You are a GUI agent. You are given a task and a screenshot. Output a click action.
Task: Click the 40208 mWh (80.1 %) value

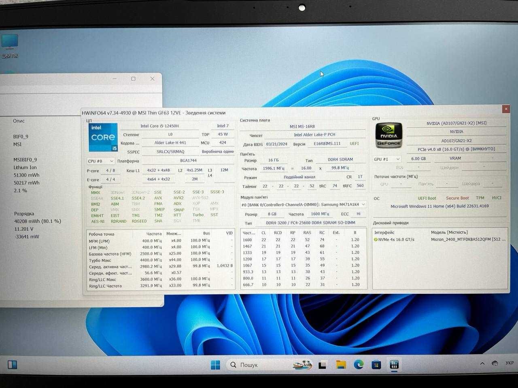tap(37, 221)
